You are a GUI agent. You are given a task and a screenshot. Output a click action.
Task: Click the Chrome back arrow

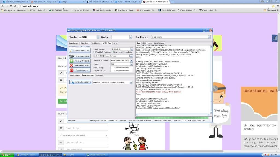coord(2,6)
